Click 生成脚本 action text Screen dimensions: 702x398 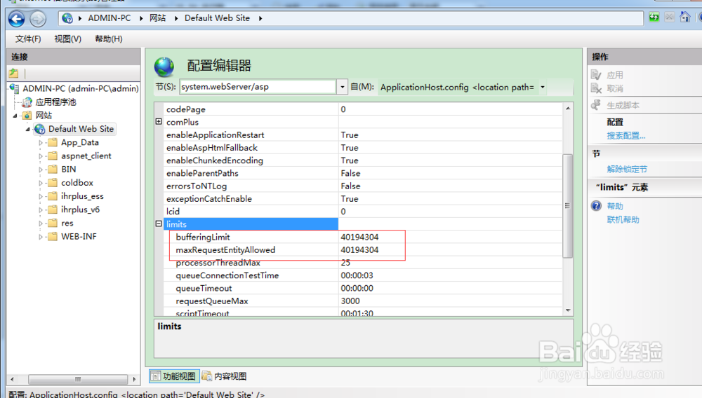623,105
